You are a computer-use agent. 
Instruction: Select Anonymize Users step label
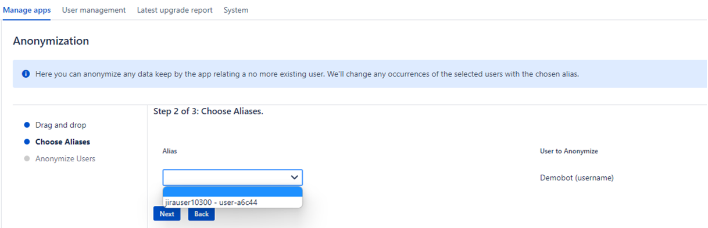65,158
